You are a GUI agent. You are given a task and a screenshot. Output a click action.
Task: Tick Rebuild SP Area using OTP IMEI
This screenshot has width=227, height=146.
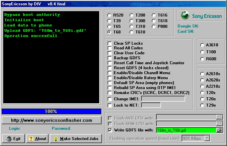tap(110, 88)
